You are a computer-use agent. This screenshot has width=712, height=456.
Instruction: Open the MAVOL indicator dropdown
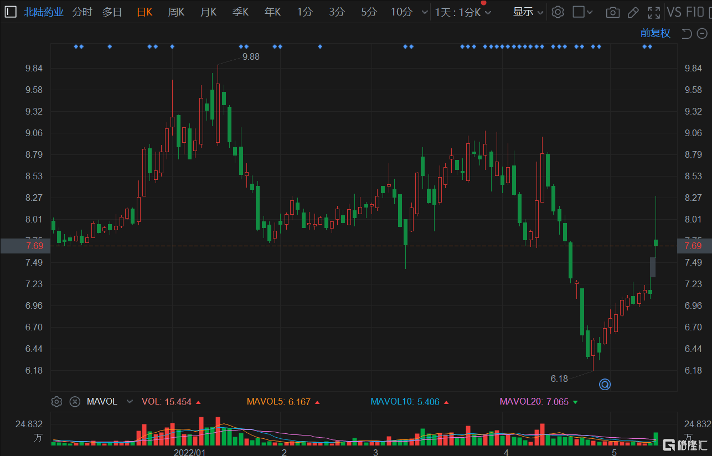(110, 402)
